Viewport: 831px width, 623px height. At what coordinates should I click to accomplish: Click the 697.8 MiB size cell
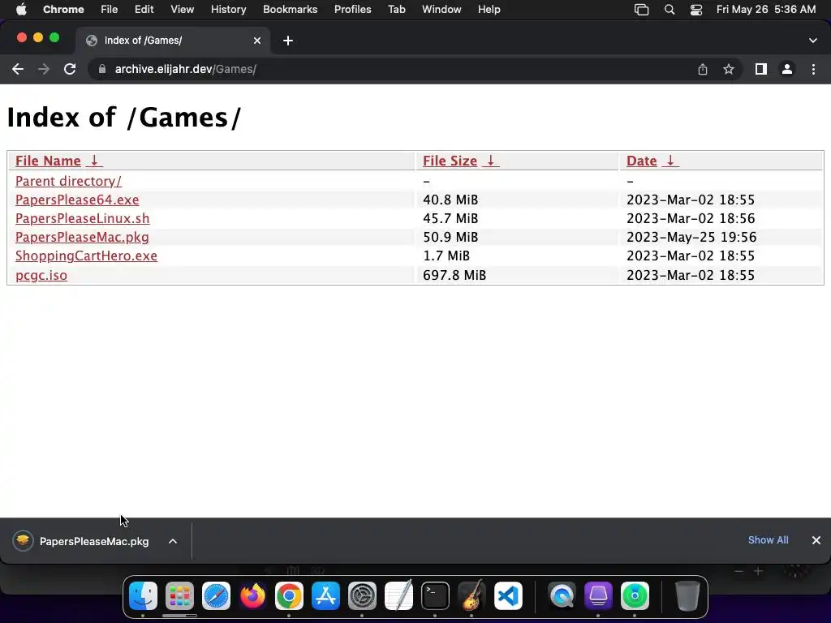(x=454, y=275)
